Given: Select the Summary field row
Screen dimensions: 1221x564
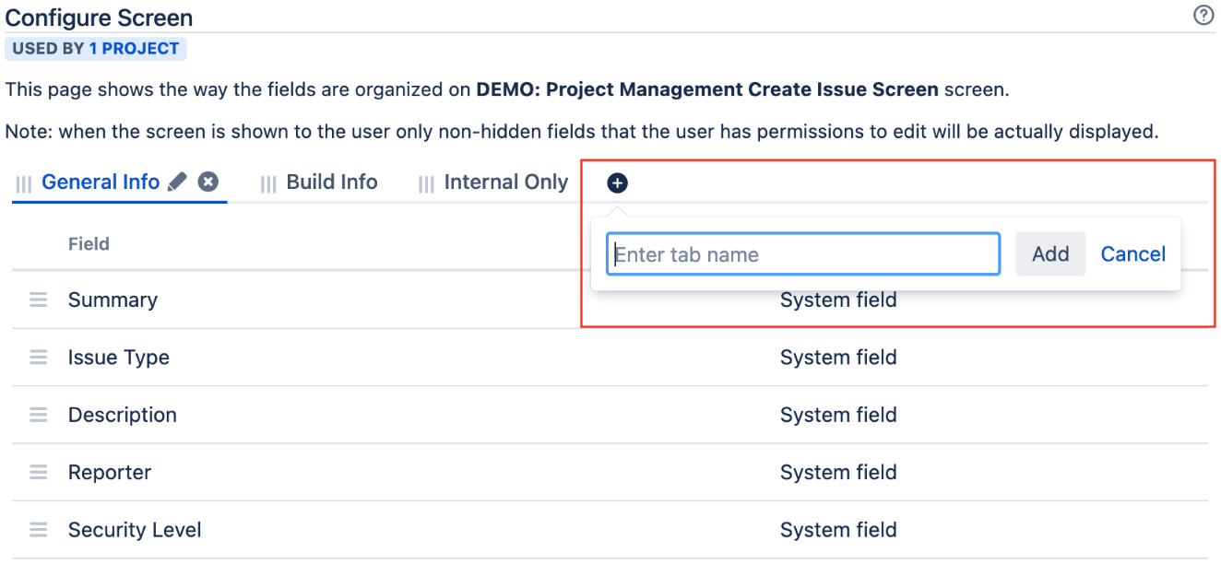Looking at the screenshot, I should [113, 300].
